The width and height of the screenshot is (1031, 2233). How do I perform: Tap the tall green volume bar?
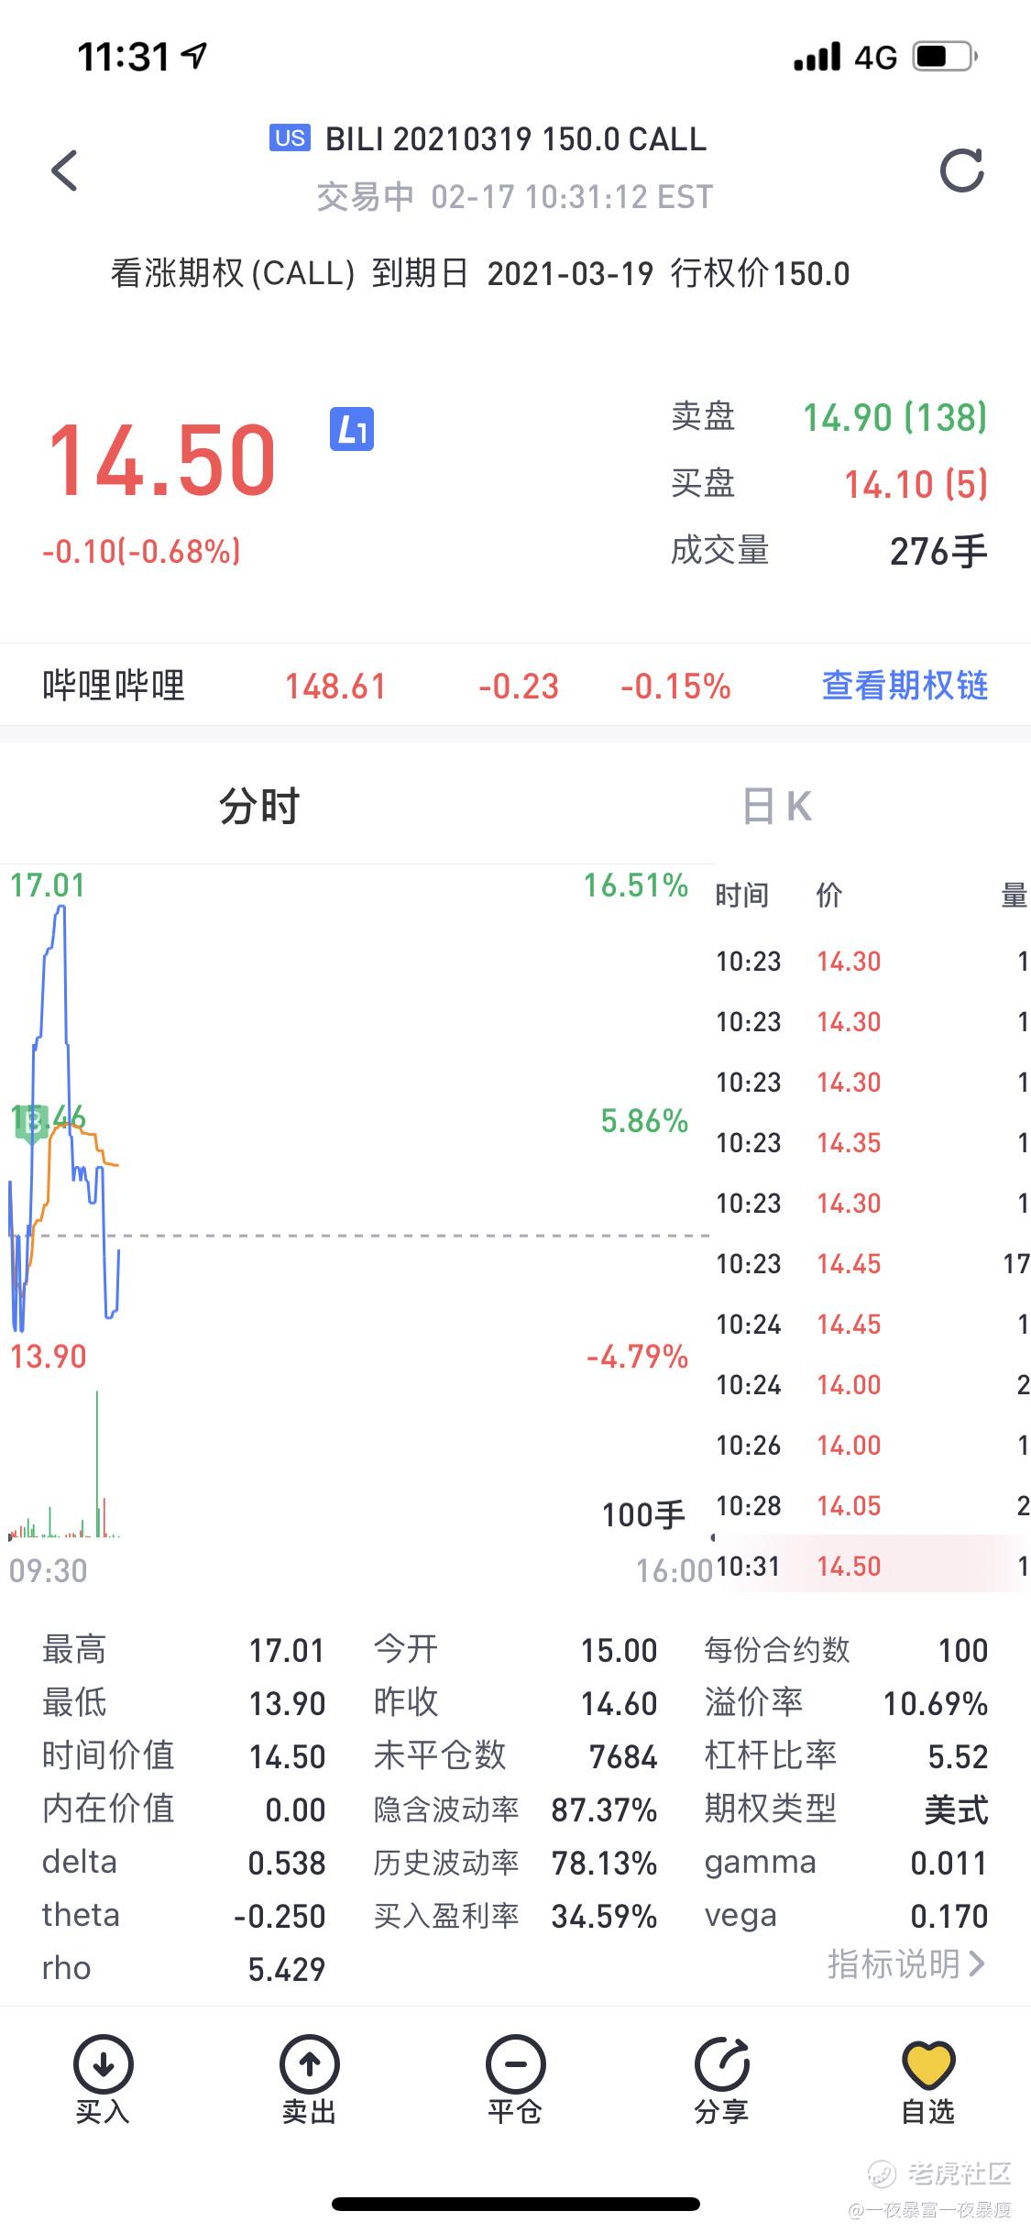point(97,1463)
